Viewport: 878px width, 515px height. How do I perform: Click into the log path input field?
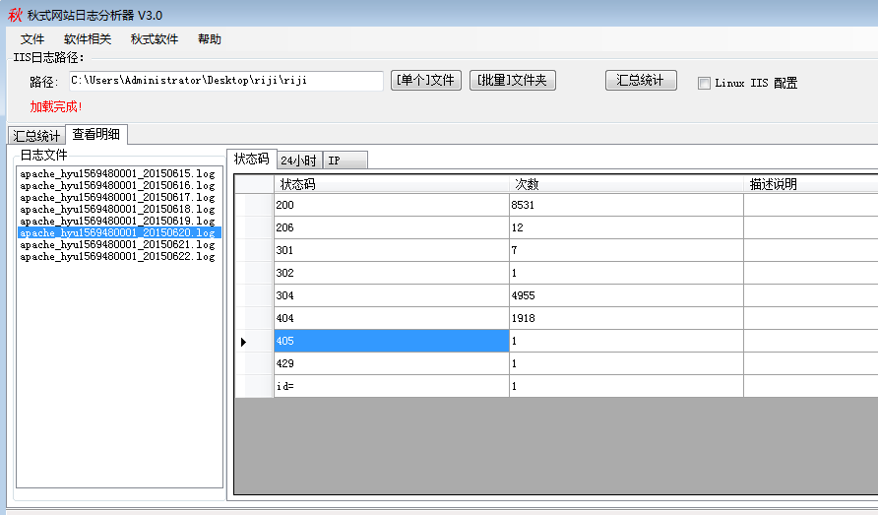click(x=224, y=81)
